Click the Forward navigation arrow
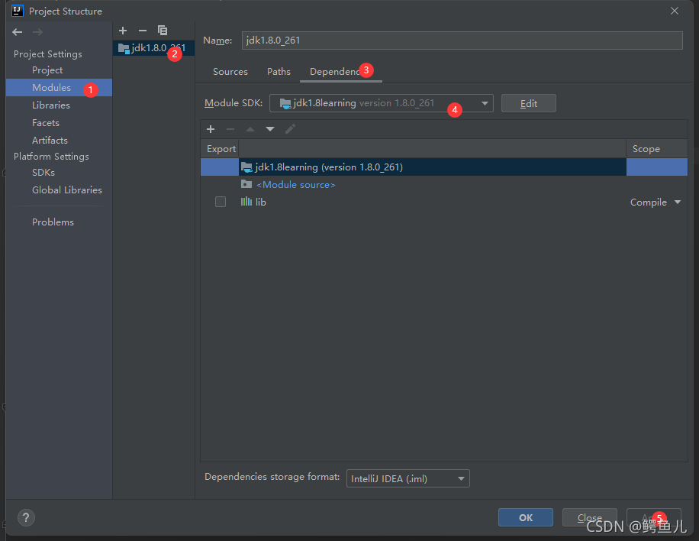 tap(38, 32)
